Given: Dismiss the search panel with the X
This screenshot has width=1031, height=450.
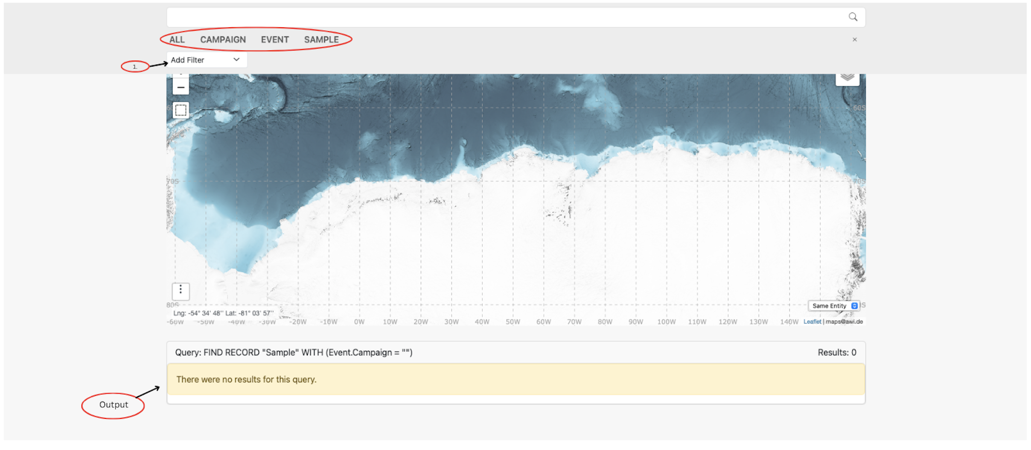Looking at the screenshot, I should tap(854, 40).
